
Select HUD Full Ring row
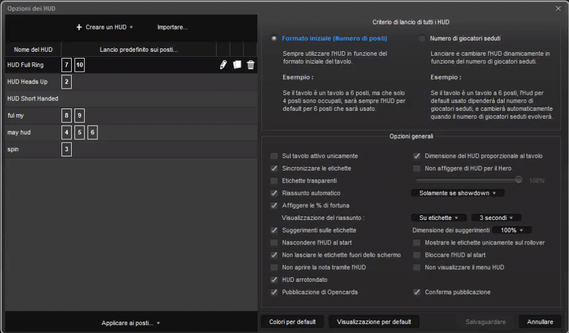tap(131, 65)
